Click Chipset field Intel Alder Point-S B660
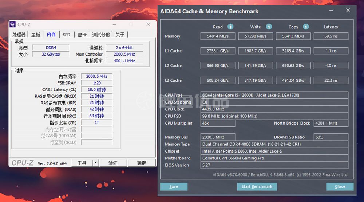Screen dimensions: 364x202 (274, 151)
